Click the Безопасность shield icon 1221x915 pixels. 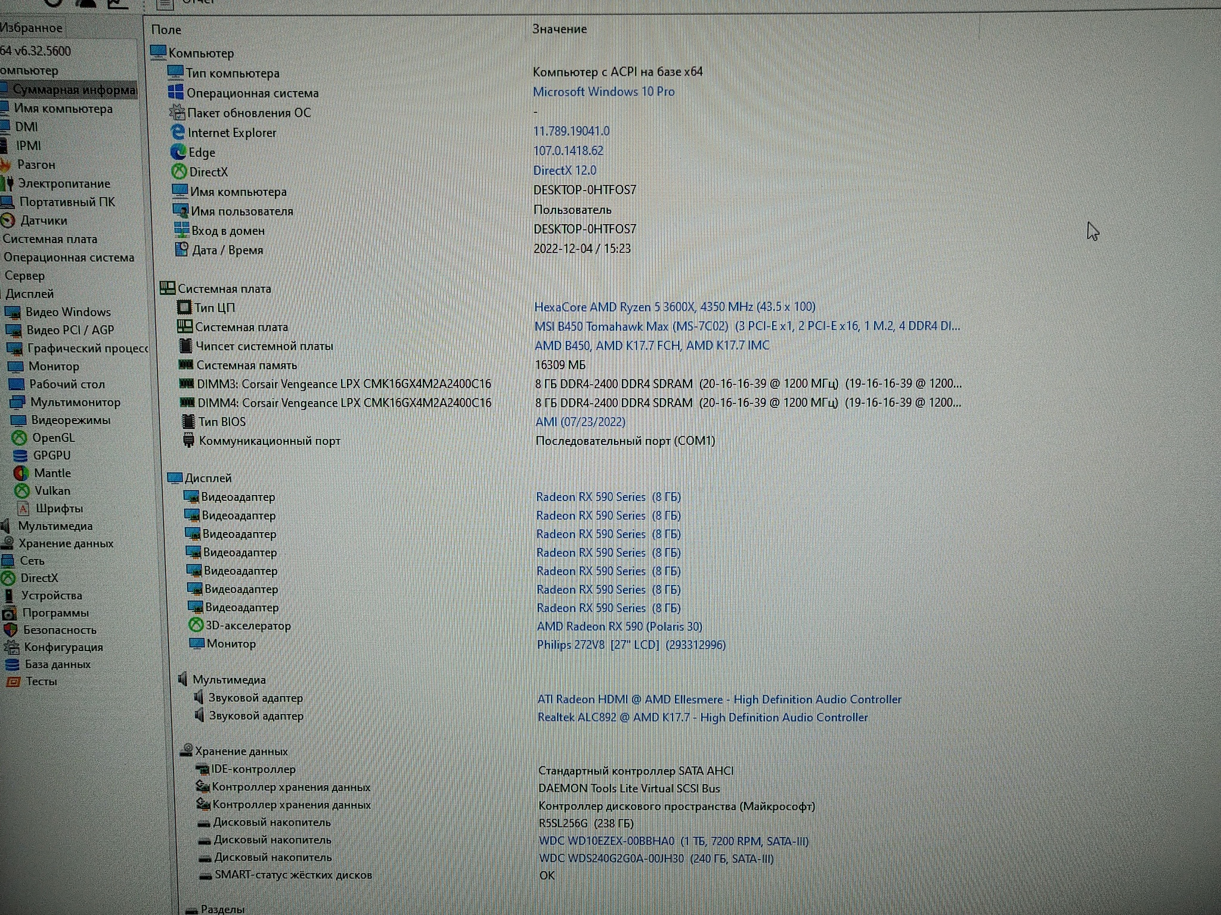pos(10,630)
